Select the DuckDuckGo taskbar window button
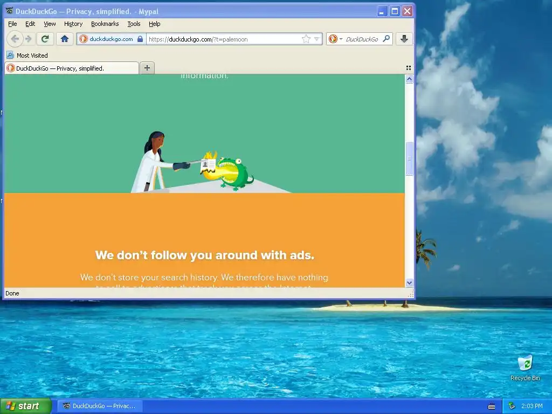This screenshot has width=552, height=414. (x=100, y=406)
